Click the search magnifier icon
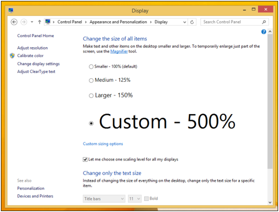 (x=264, y=22)
